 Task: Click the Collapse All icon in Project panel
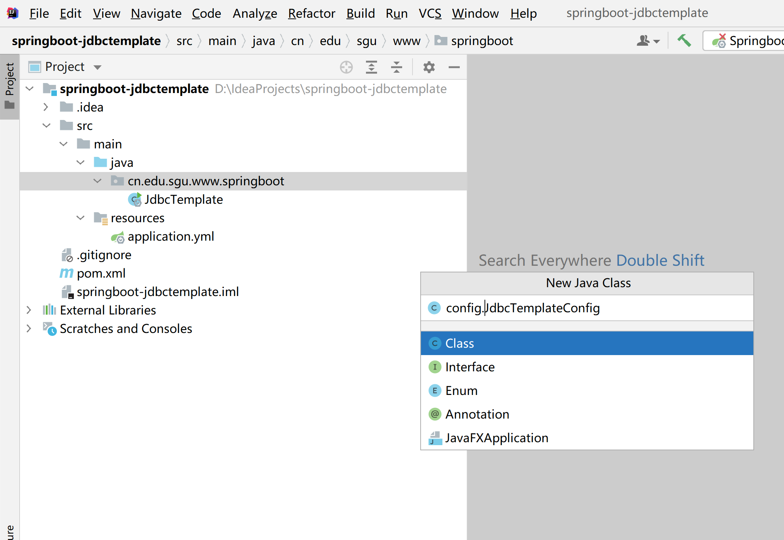(396, 67)
